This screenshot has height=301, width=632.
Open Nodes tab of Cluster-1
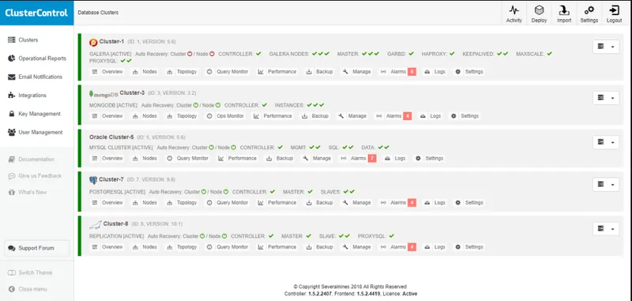(x=145, y=72)
